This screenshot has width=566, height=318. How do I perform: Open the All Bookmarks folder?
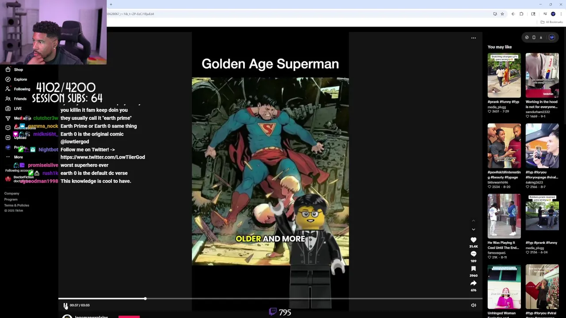[551, 22]
